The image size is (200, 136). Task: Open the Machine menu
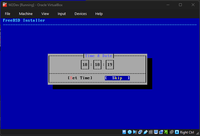26,14
